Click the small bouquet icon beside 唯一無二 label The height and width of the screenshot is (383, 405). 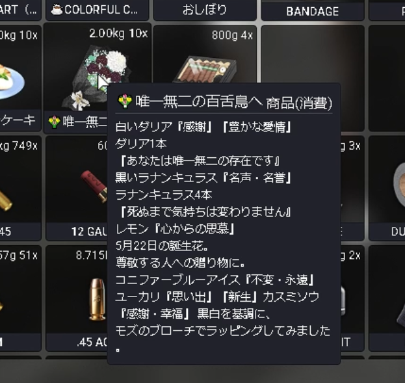(55, 122)
